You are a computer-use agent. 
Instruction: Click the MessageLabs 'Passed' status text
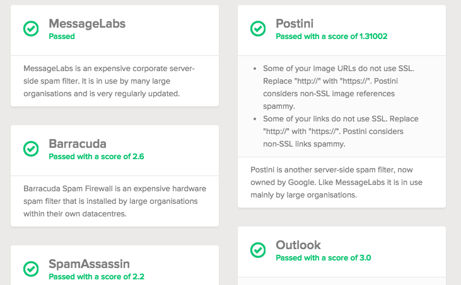click(x=62, y=36)
